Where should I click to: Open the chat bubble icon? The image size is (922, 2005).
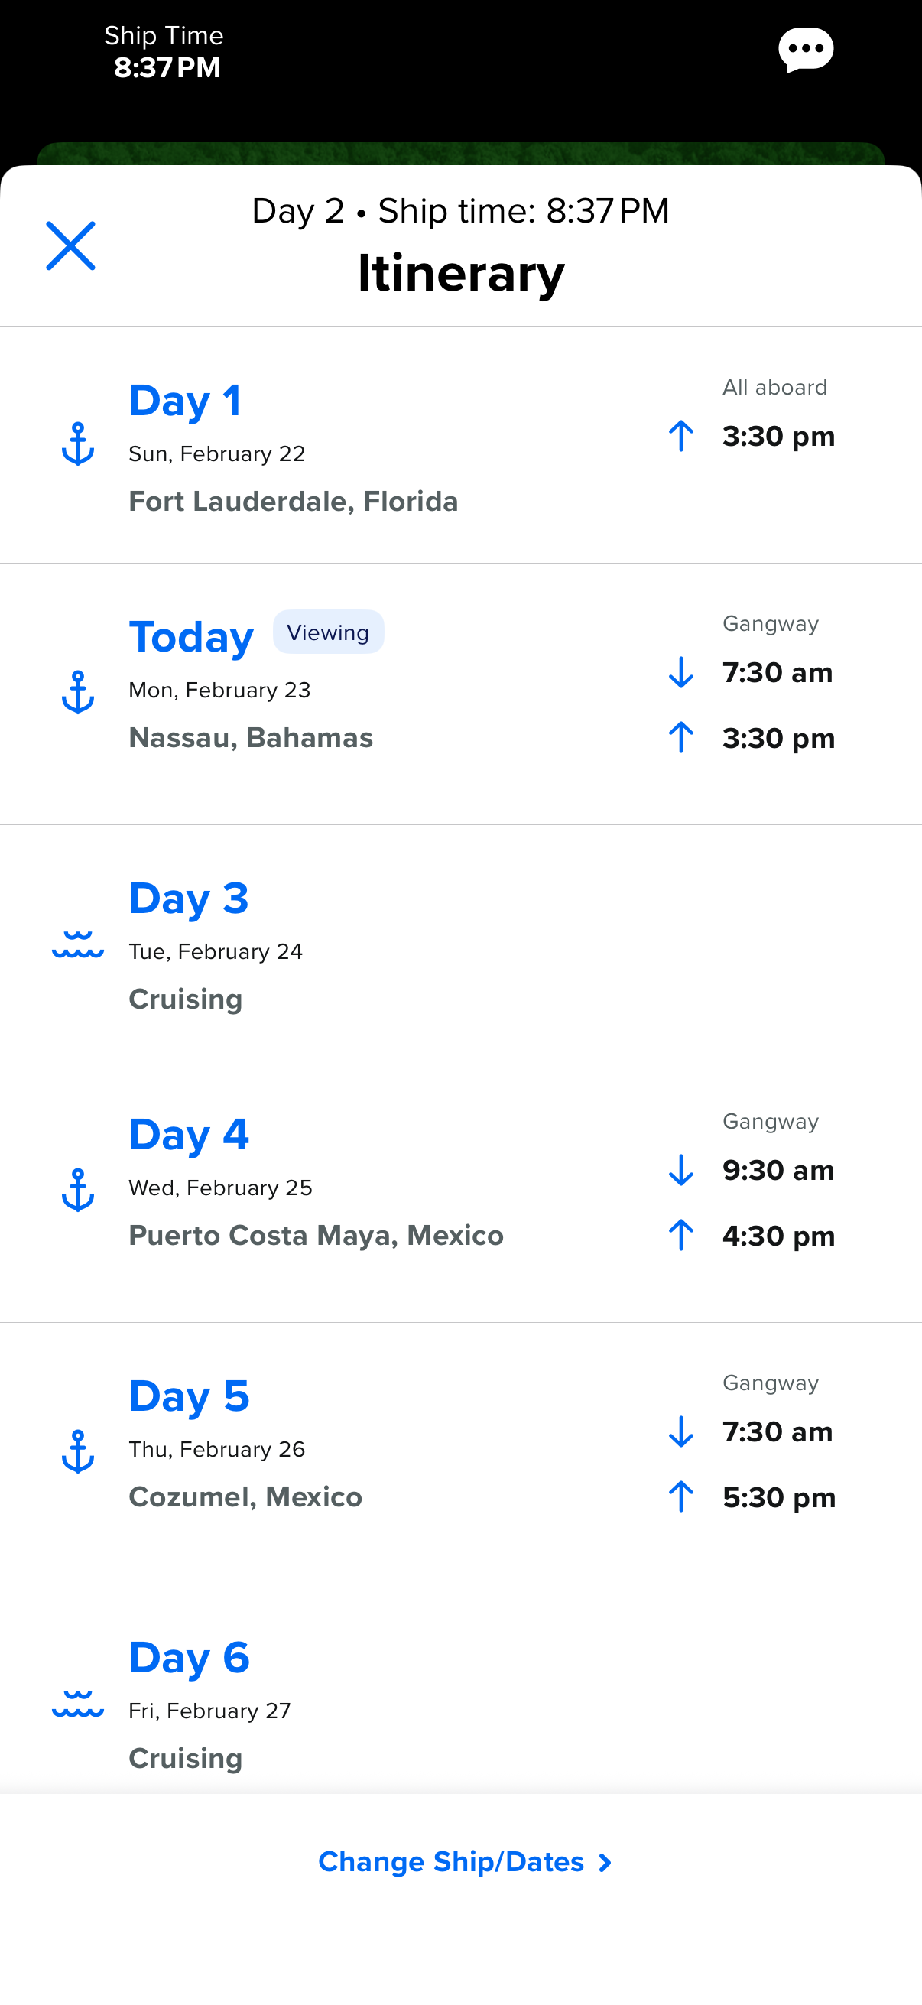(x=805, y=50)
